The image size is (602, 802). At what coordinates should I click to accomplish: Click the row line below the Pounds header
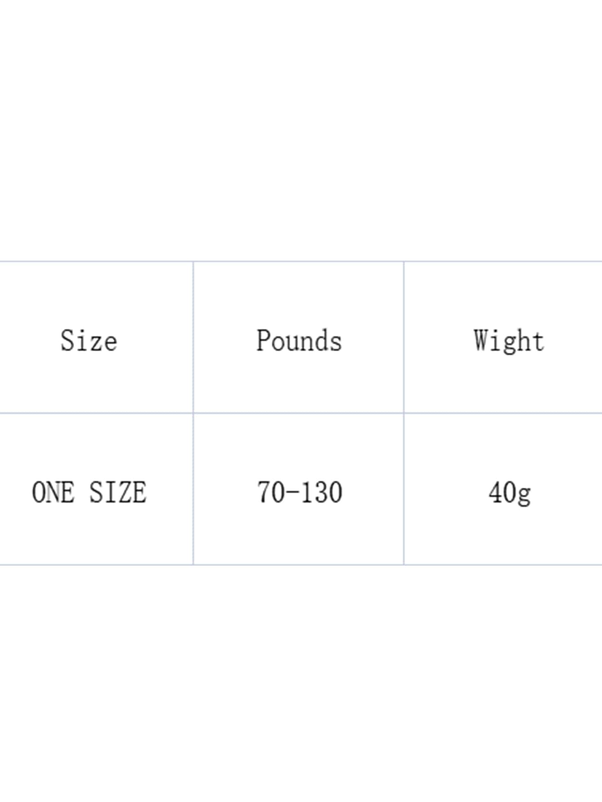coord(299,412)
